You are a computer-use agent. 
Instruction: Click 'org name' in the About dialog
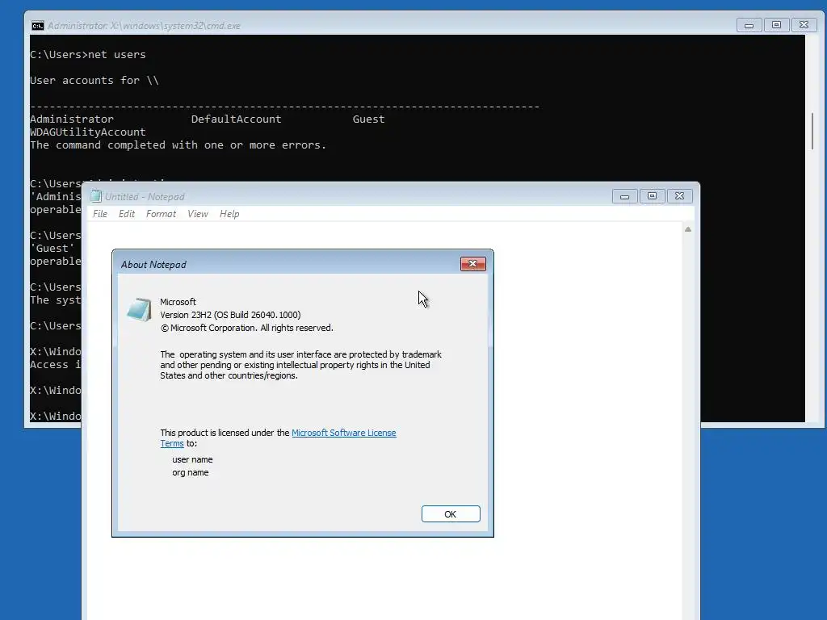click(x=191, y=472)
